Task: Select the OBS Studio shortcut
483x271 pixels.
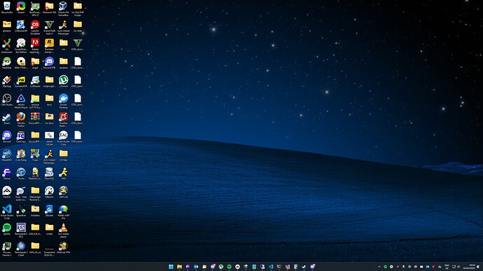Action: [7, 100]
